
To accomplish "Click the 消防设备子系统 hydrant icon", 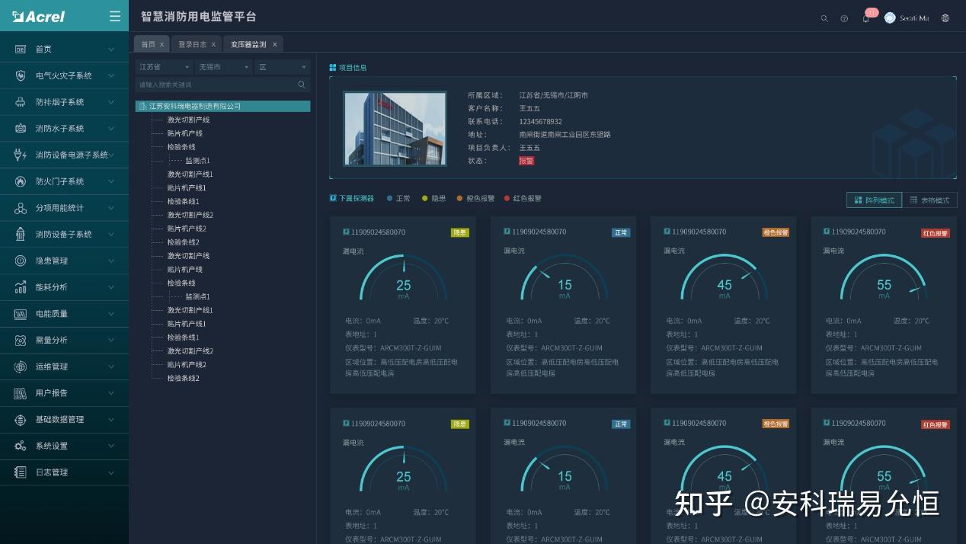I will point(21,234).
